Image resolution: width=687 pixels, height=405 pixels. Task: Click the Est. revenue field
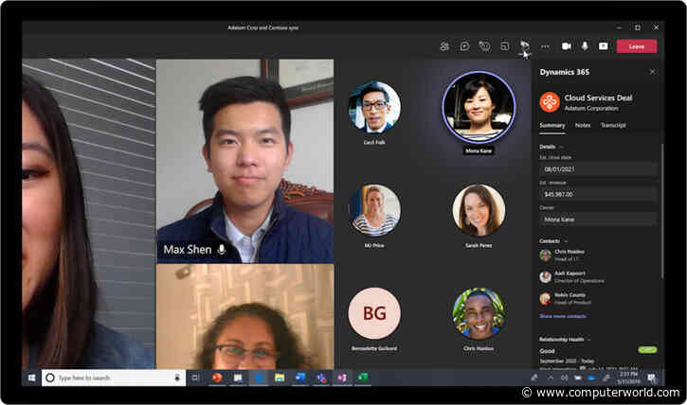(598, 194)
